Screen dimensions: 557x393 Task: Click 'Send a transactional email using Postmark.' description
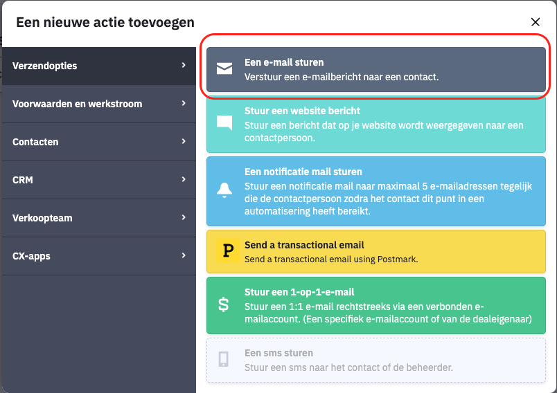pos(331,259)
